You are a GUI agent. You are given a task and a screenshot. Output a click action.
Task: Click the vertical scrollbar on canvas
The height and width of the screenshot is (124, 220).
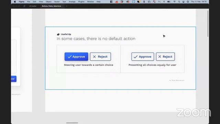[208, 24]
